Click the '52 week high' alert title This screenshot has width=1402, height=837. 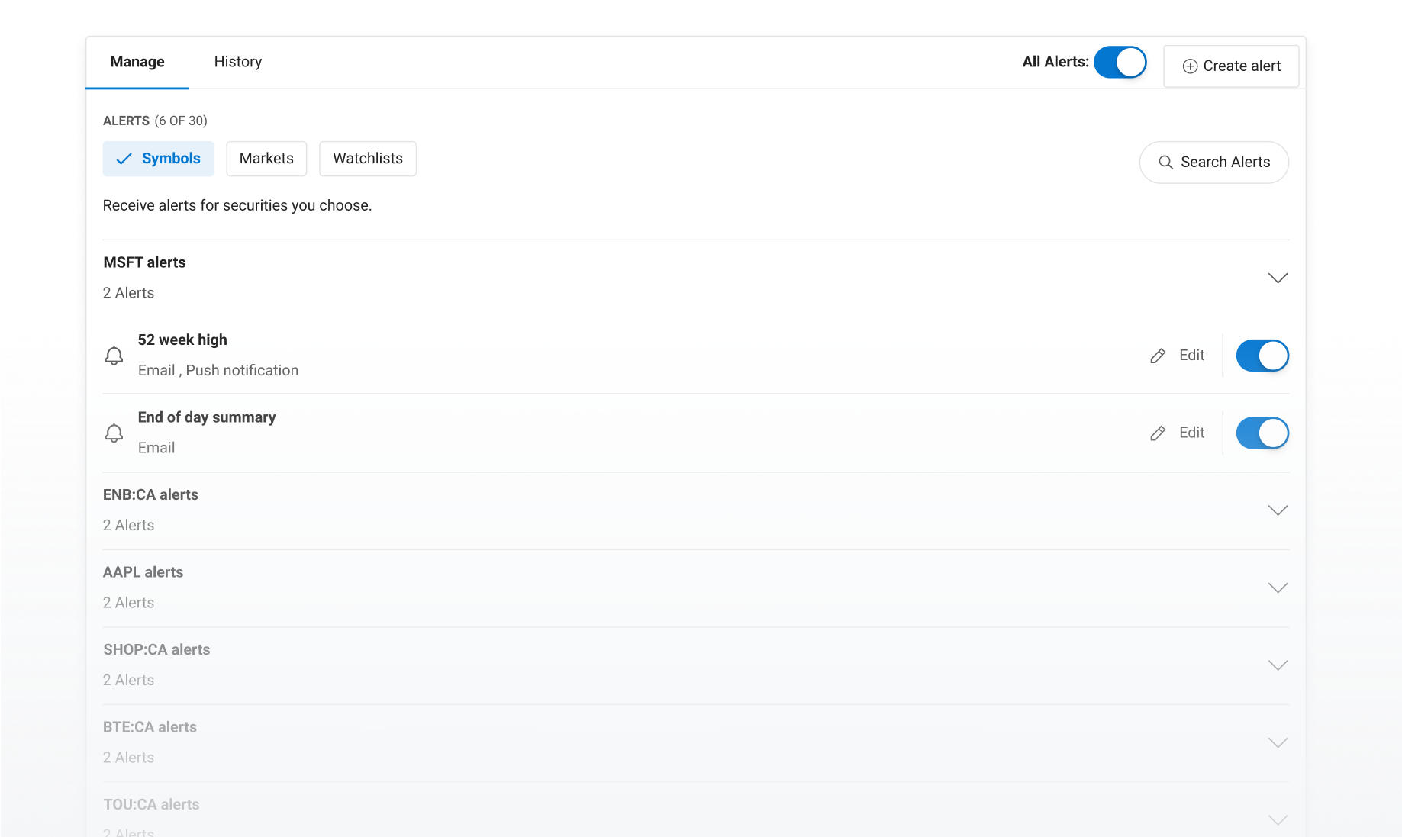point(182,340)
